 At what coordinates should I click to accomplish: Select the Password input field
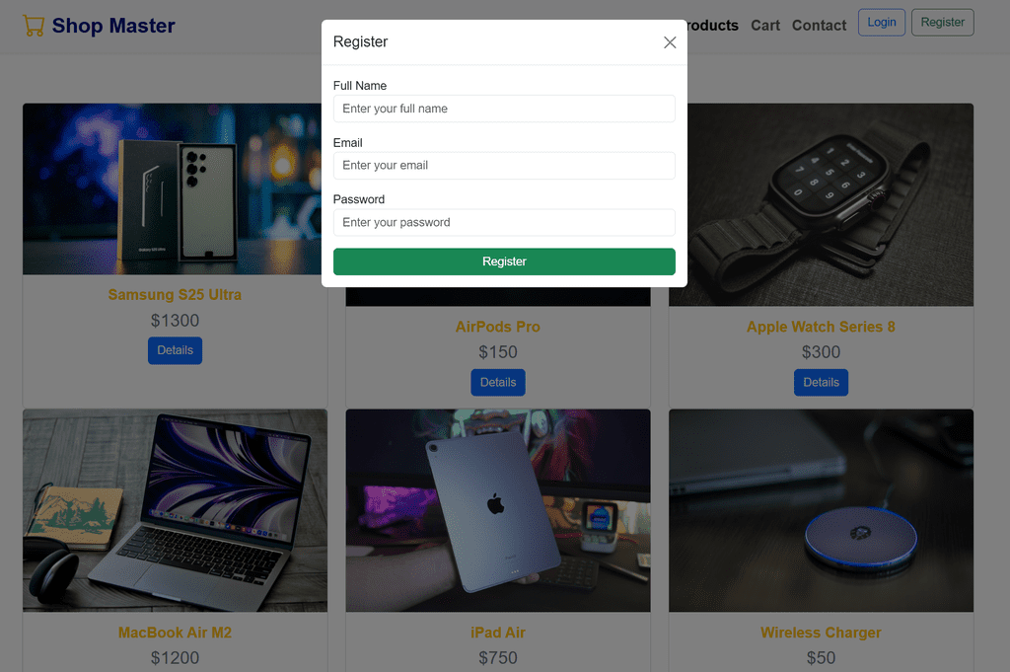point(504,222)
